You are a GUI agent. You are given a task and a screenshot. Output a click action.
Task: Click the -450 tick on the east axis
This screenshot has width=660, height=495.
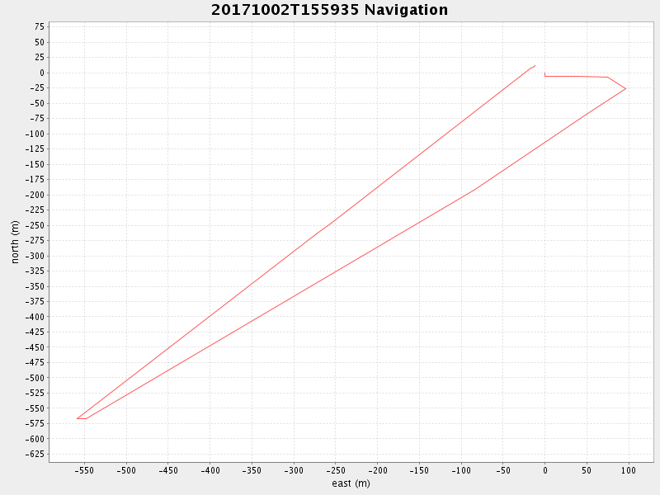click(167, 470)
